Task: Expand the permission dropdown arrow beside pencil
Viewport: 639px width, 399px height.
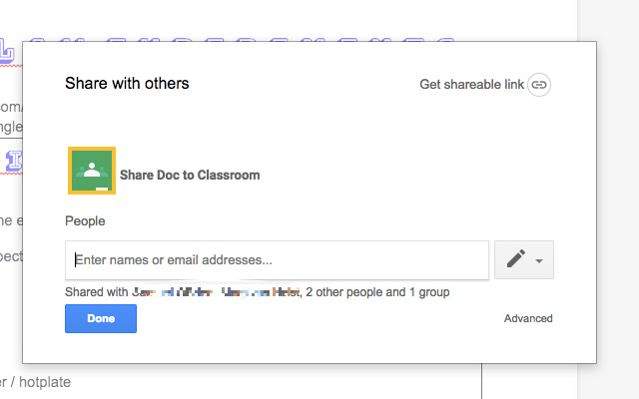Action: tap(539, 260)
